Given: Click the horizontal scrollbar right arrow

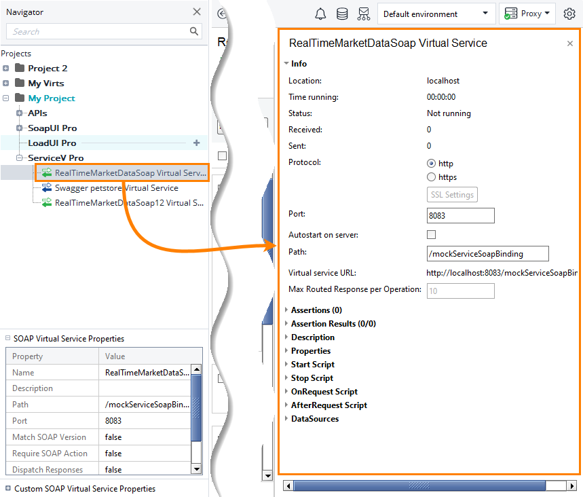Looking at the screenshot, I should click(572, 485).
